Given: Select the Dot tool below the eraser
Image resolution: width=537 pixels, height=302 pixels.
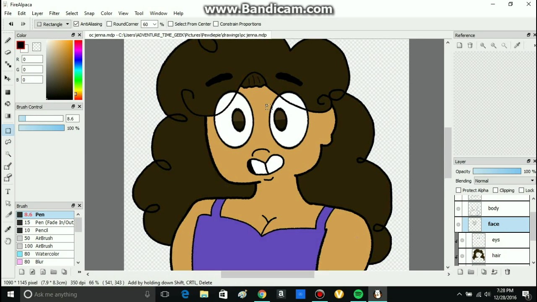Looking at the screenshot, I should tap(8, 64).
